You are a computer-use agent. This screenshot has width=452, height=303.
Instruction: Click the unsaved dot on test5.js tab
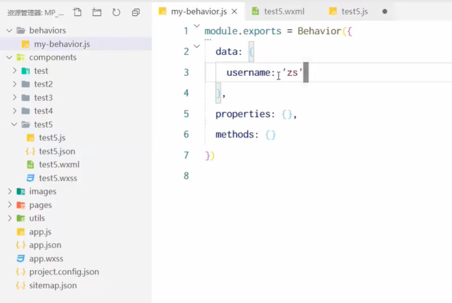coord(384,12)
